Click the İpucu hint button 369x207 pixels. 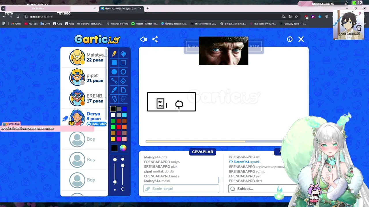point(192,46)
